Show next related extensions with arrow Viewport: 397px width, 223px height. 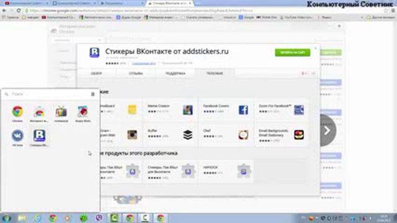pyautogui.click(x=328, y=131)
